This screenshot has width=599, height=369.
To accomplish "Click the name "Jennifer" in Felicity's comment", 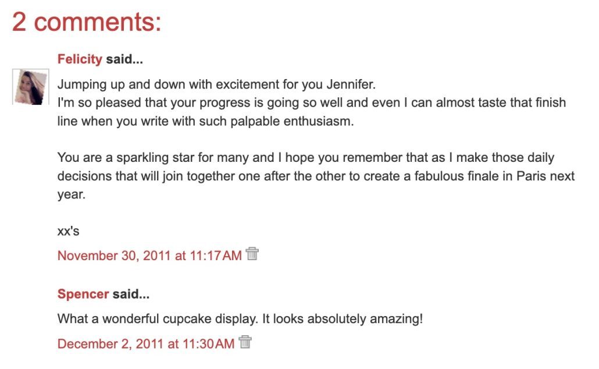I will pyautogui.click(x=351, y=84).
